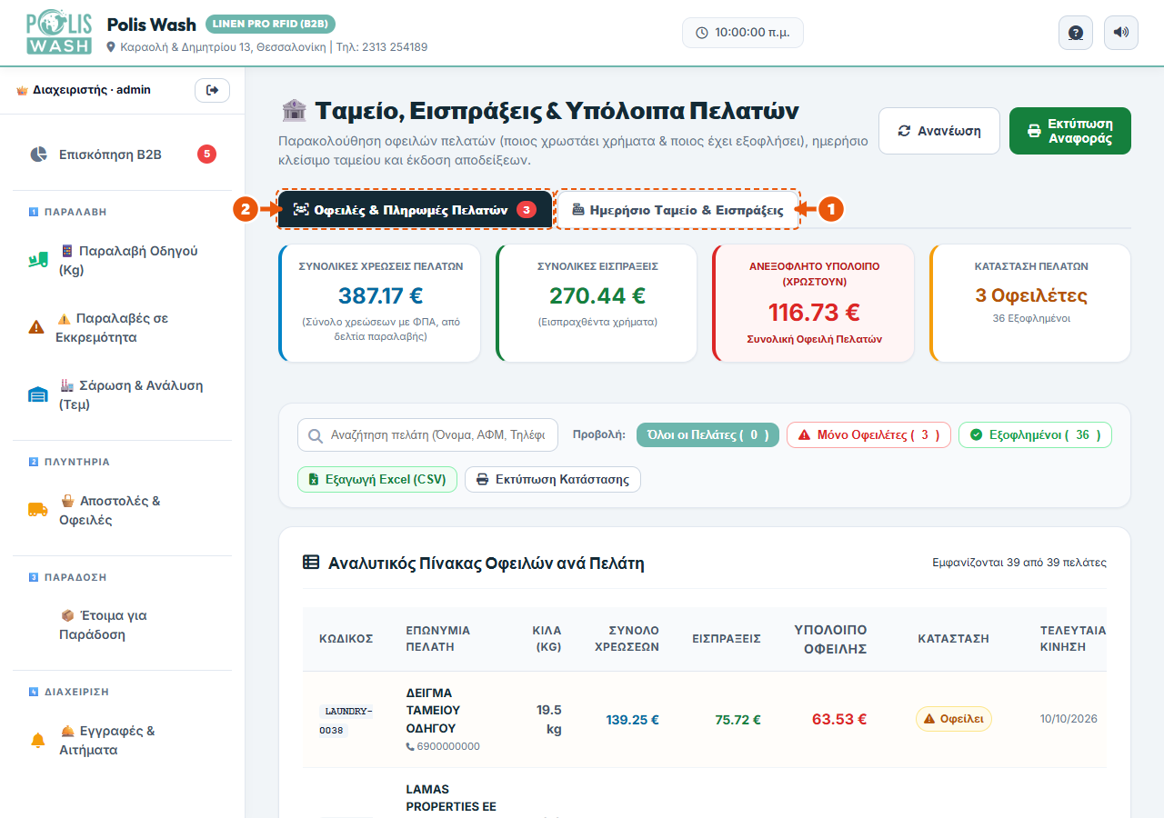Export table with Εξαγωγή Excel (CSV)
Viewport: 1164px width, 818px height.
pyautogui.click(x=377, y=479)
